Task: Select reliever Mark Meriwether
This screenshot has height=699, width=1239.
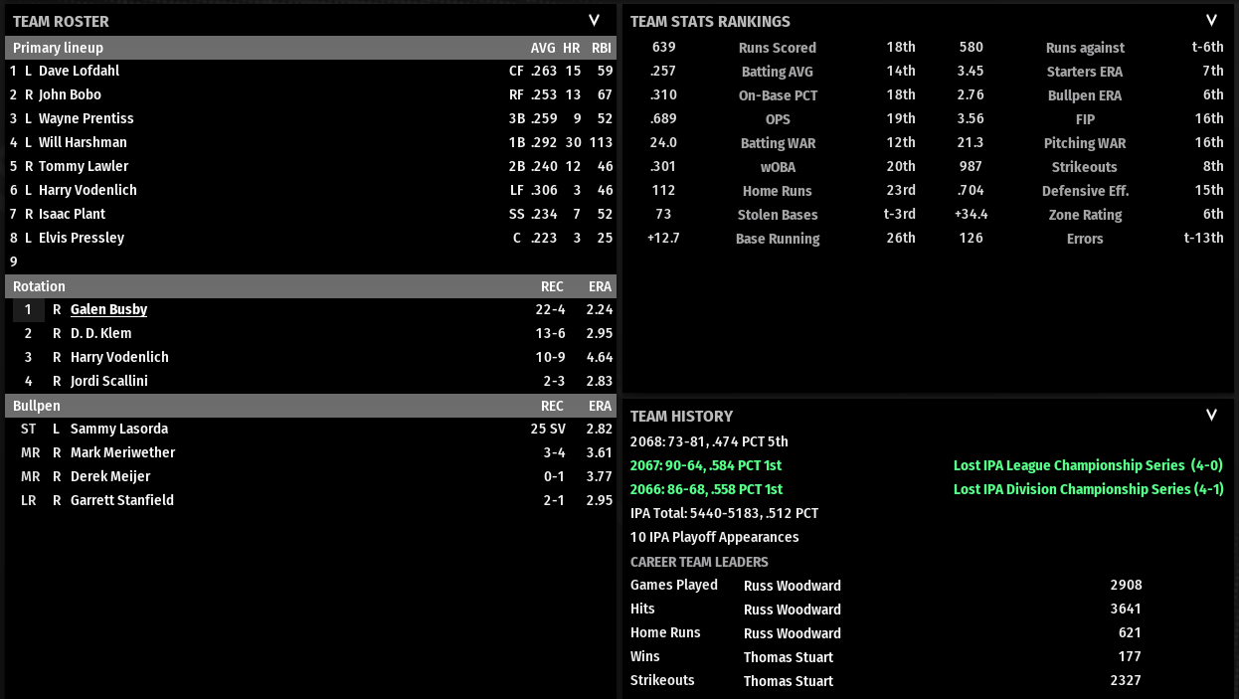Action: 122,452
